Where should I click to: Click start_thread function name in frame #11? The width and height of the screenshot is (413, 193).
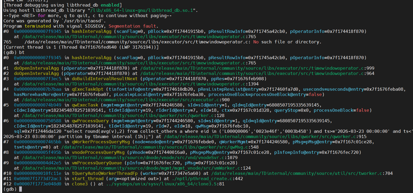[87, 179]
